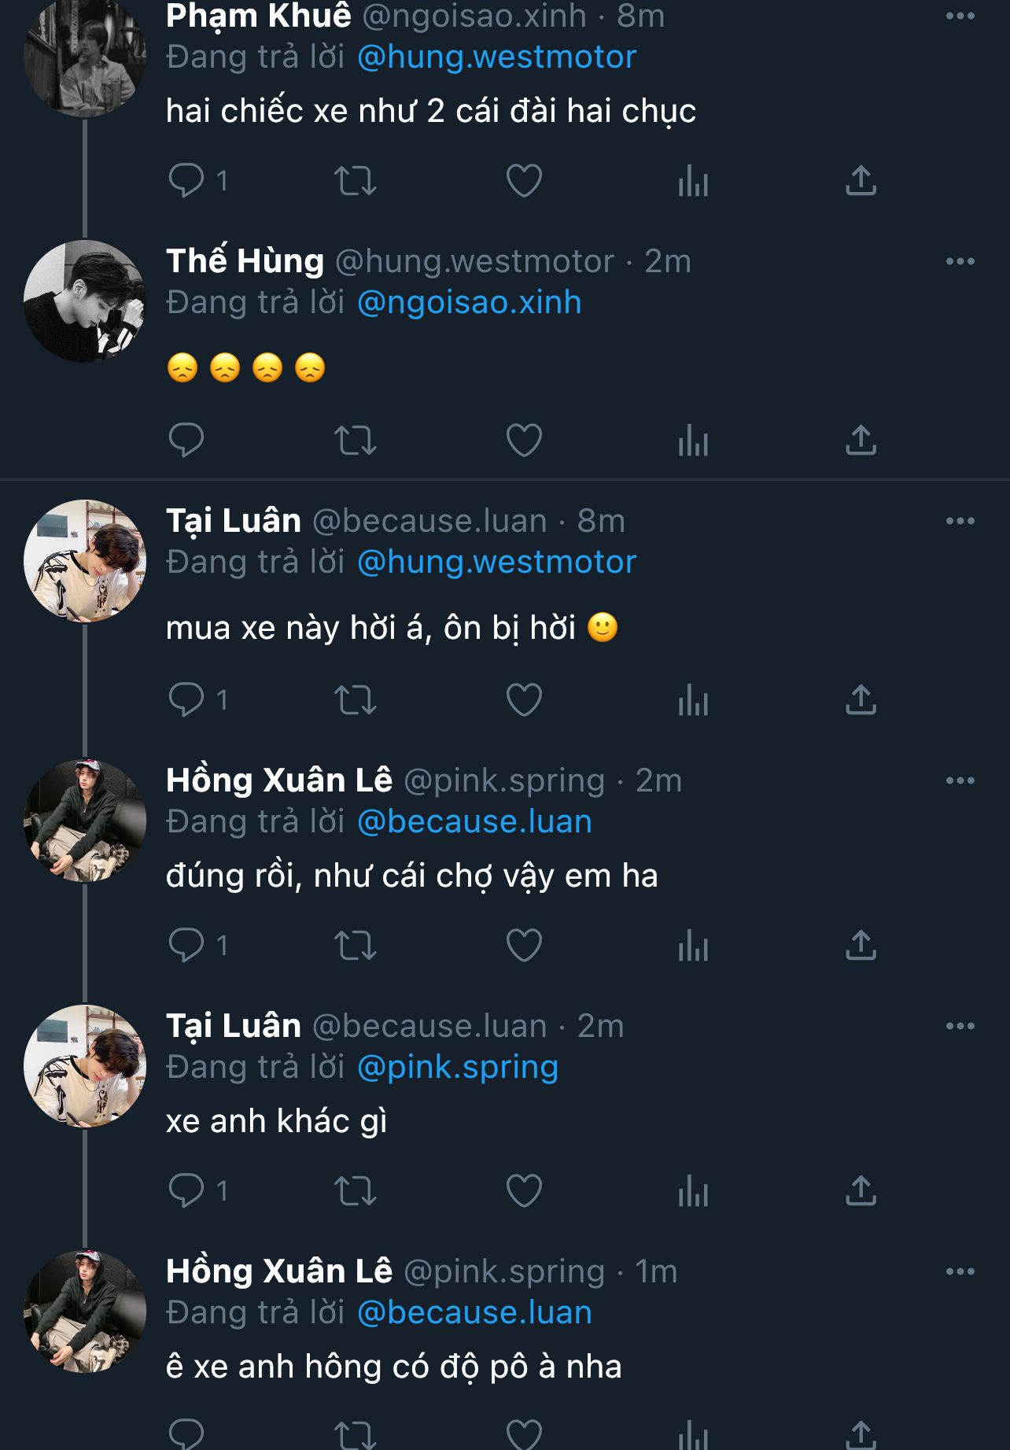Reply to Tại Luân's tweet "mua xe này hời á"

point(186,700)
